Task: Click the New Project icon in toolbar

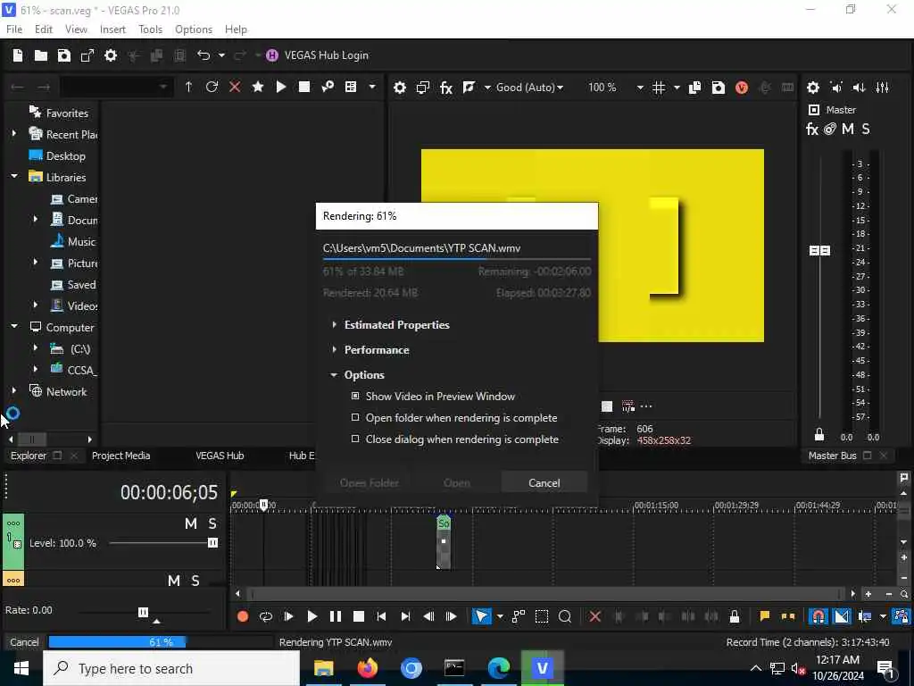Action: click(x=18, y=55)
